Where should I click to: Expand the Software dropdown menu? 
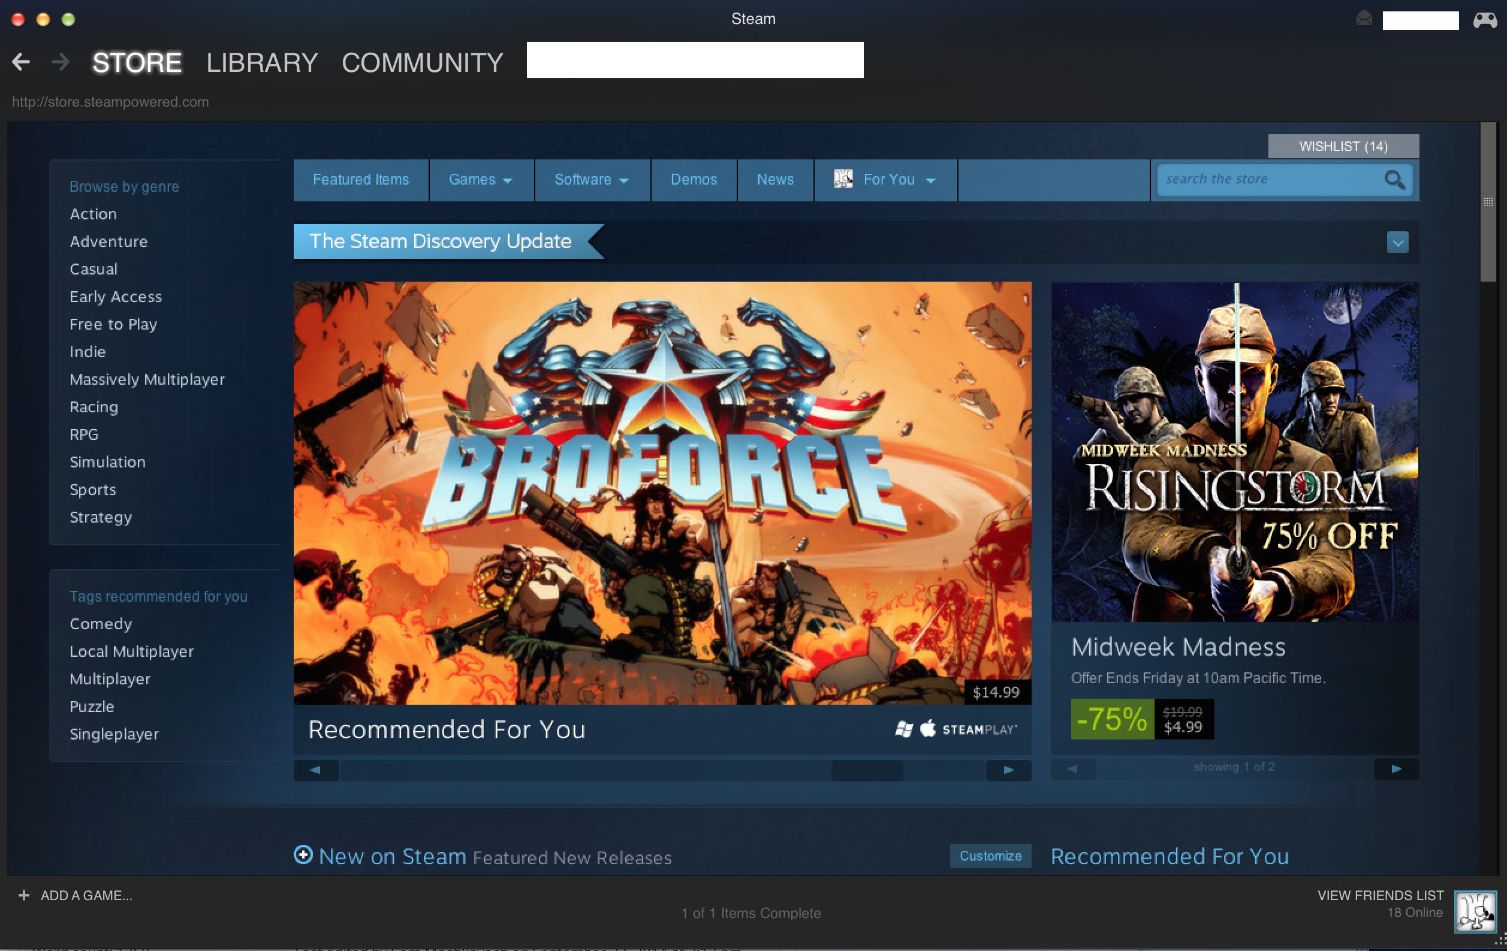(590, 179)
